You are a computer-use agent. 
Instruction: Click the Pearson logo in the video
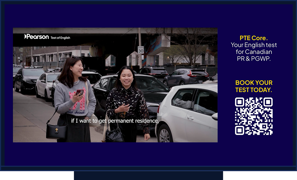tap(36, 37)
